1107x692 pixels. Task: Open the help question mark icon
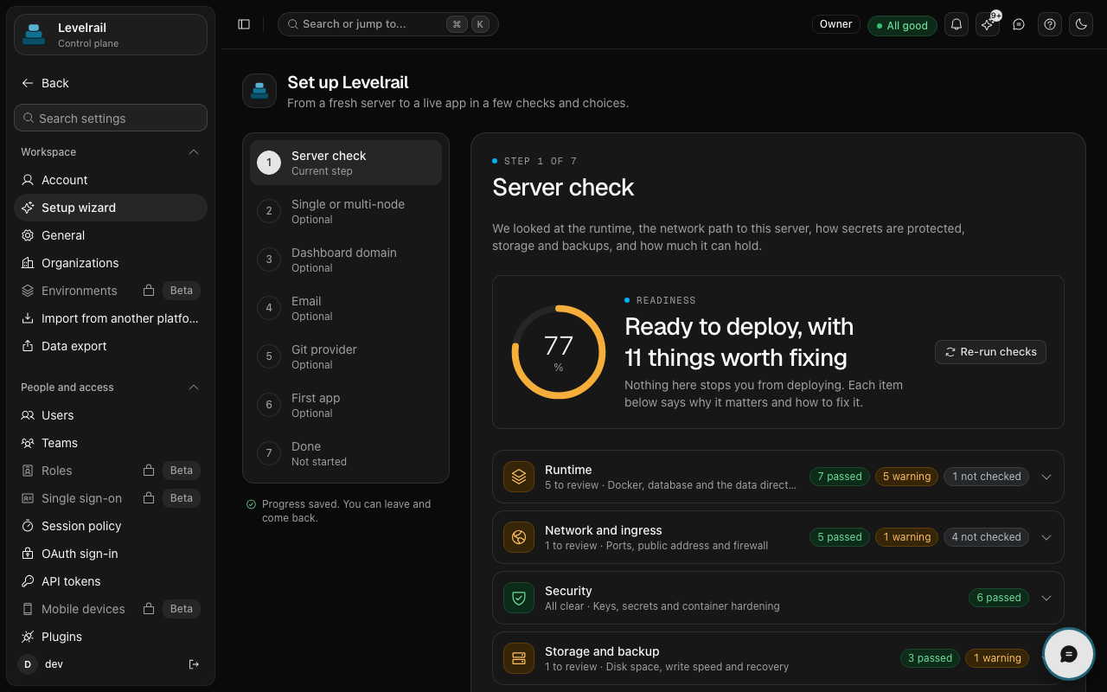coord(1050,24)
